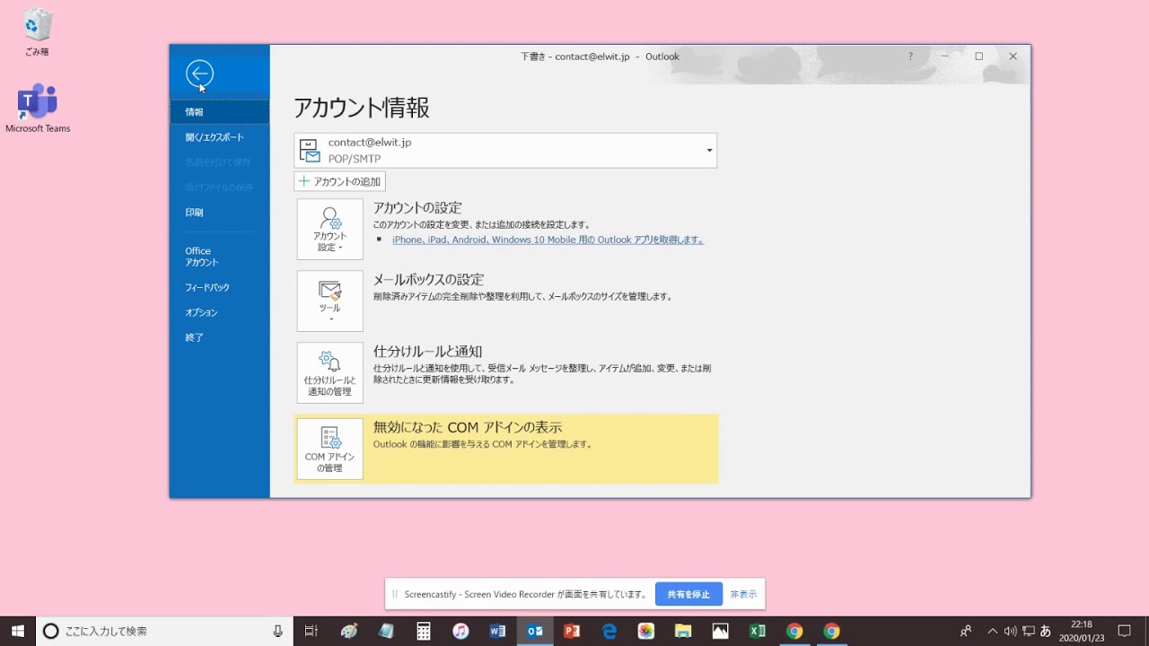
Task: Open オプション in the sidebar
Action: point(219,312)
